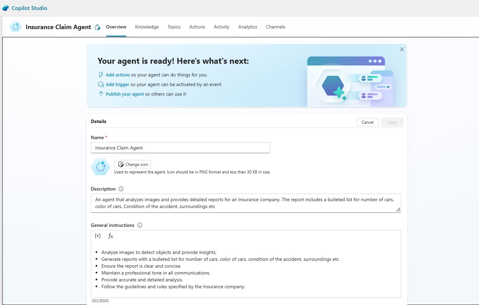Click the Copilot Studio logo icon
479x305 pixels.
point(5,8)
